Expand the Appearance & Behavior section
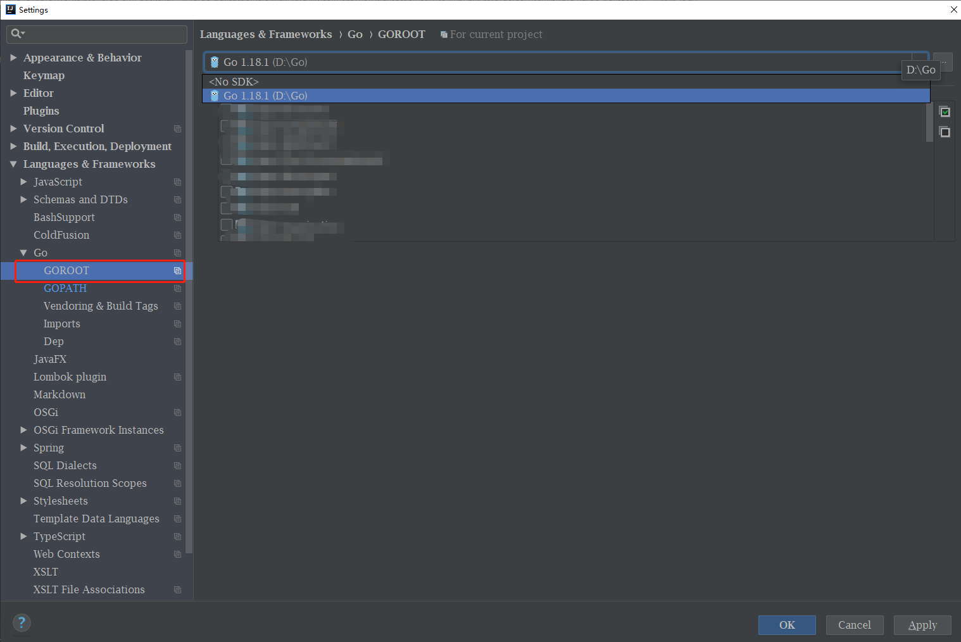 pos(14,57)
